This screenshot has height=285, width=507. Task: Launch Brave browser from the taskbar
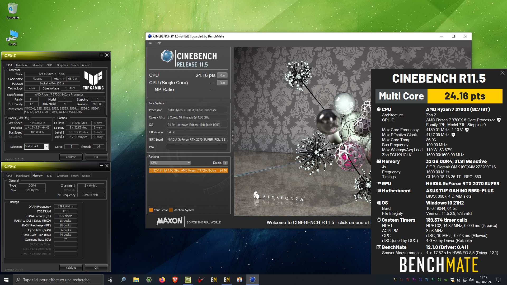[x=175, y=280]
